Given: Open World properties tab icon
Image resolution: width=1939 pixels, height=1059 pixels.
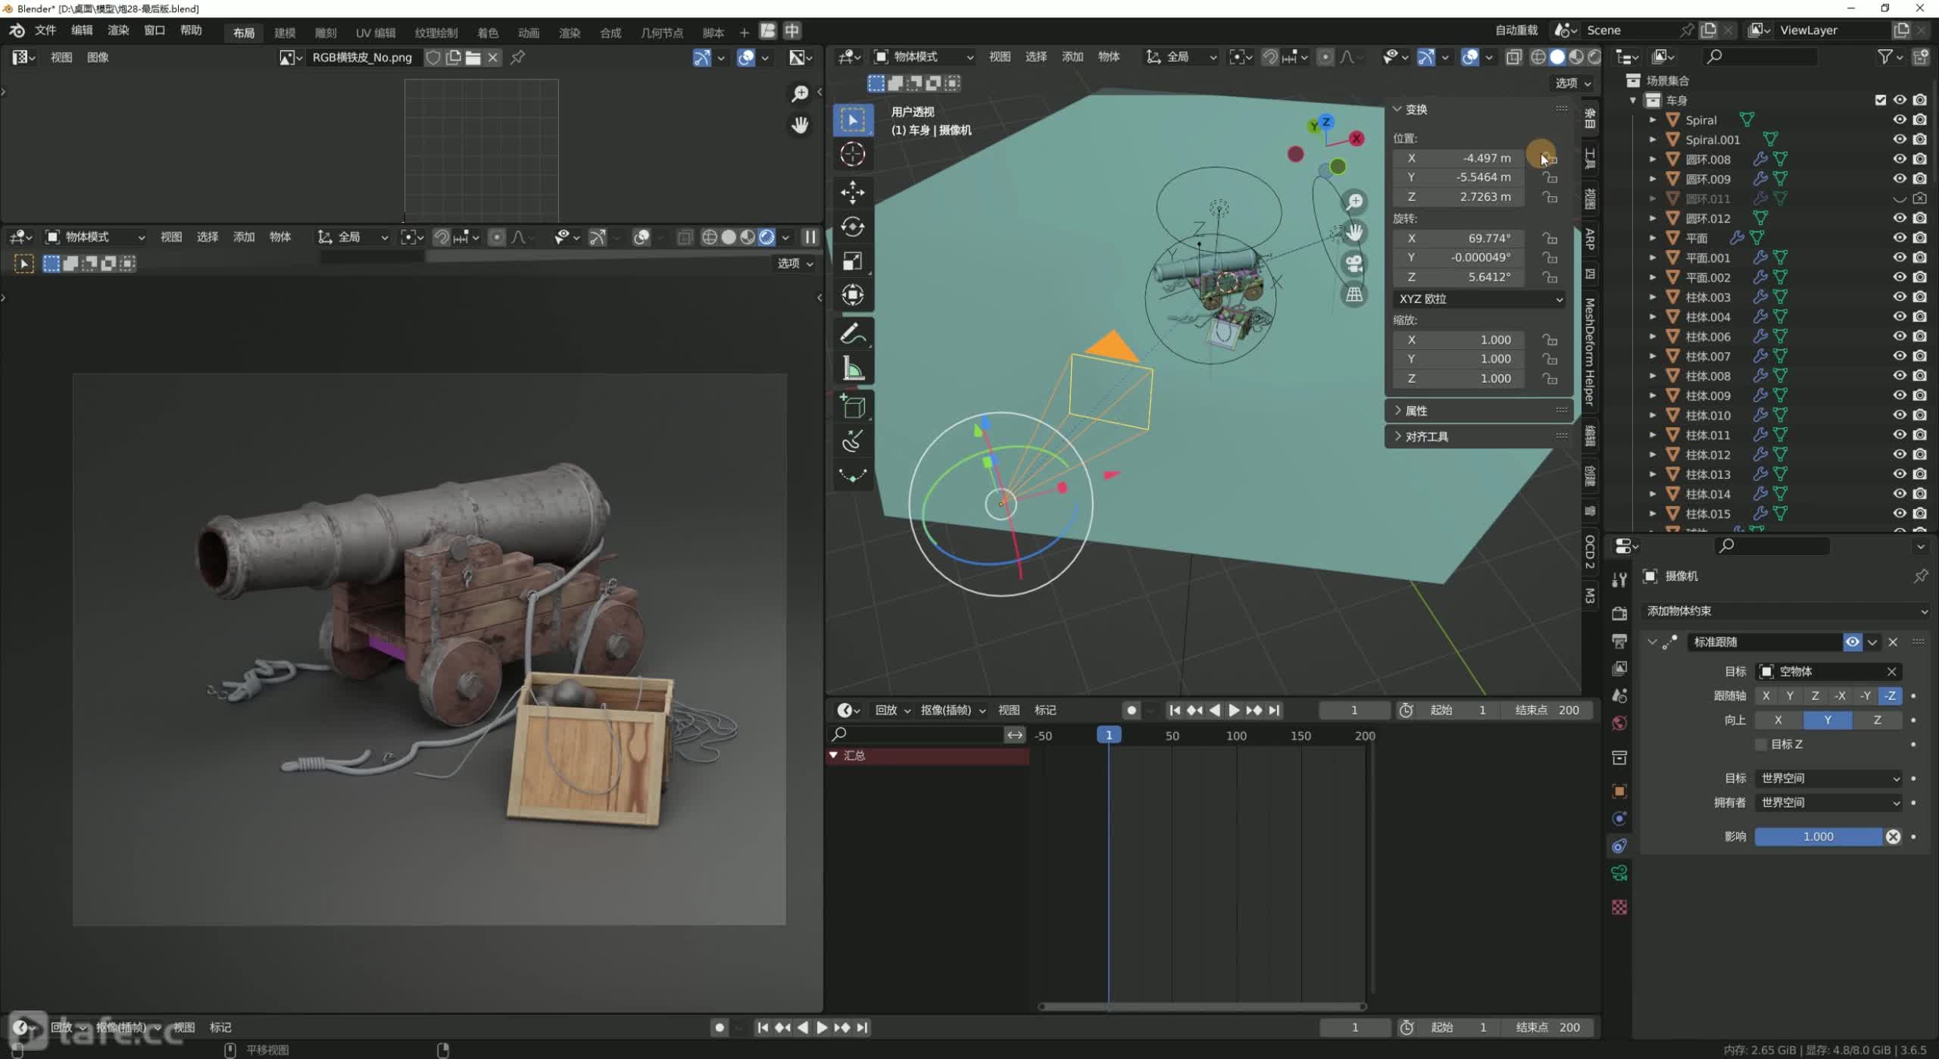Looking at the screenshot, I should (x=1619, y=723).
